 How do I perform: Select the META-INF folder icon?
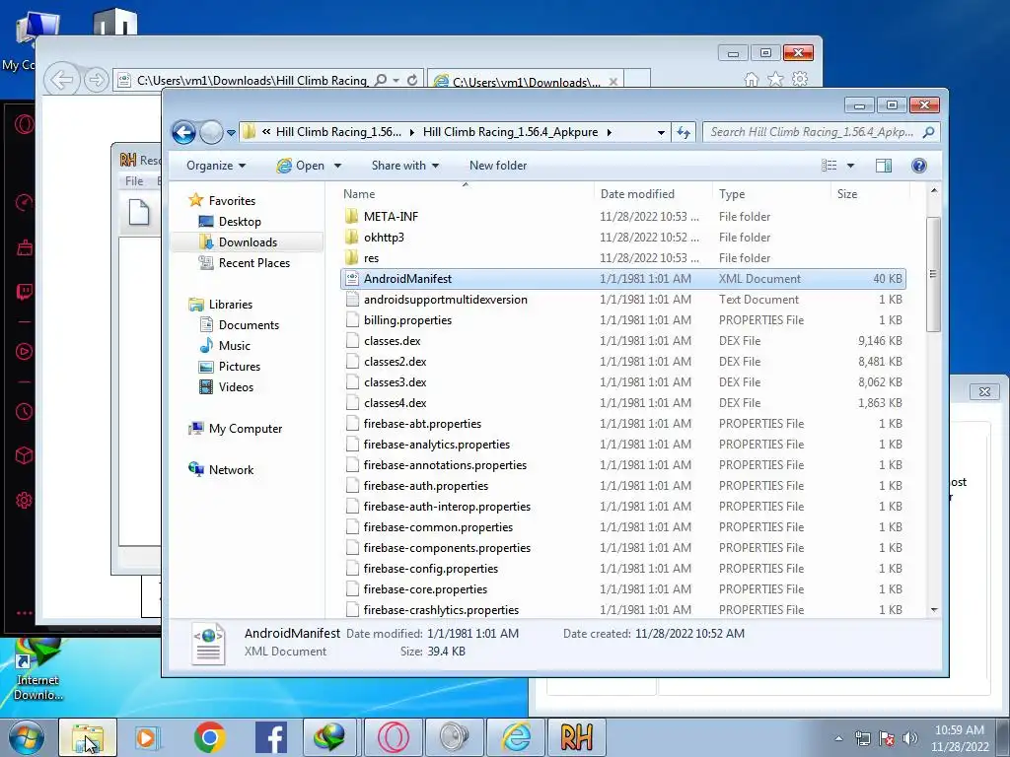[352, 216]
